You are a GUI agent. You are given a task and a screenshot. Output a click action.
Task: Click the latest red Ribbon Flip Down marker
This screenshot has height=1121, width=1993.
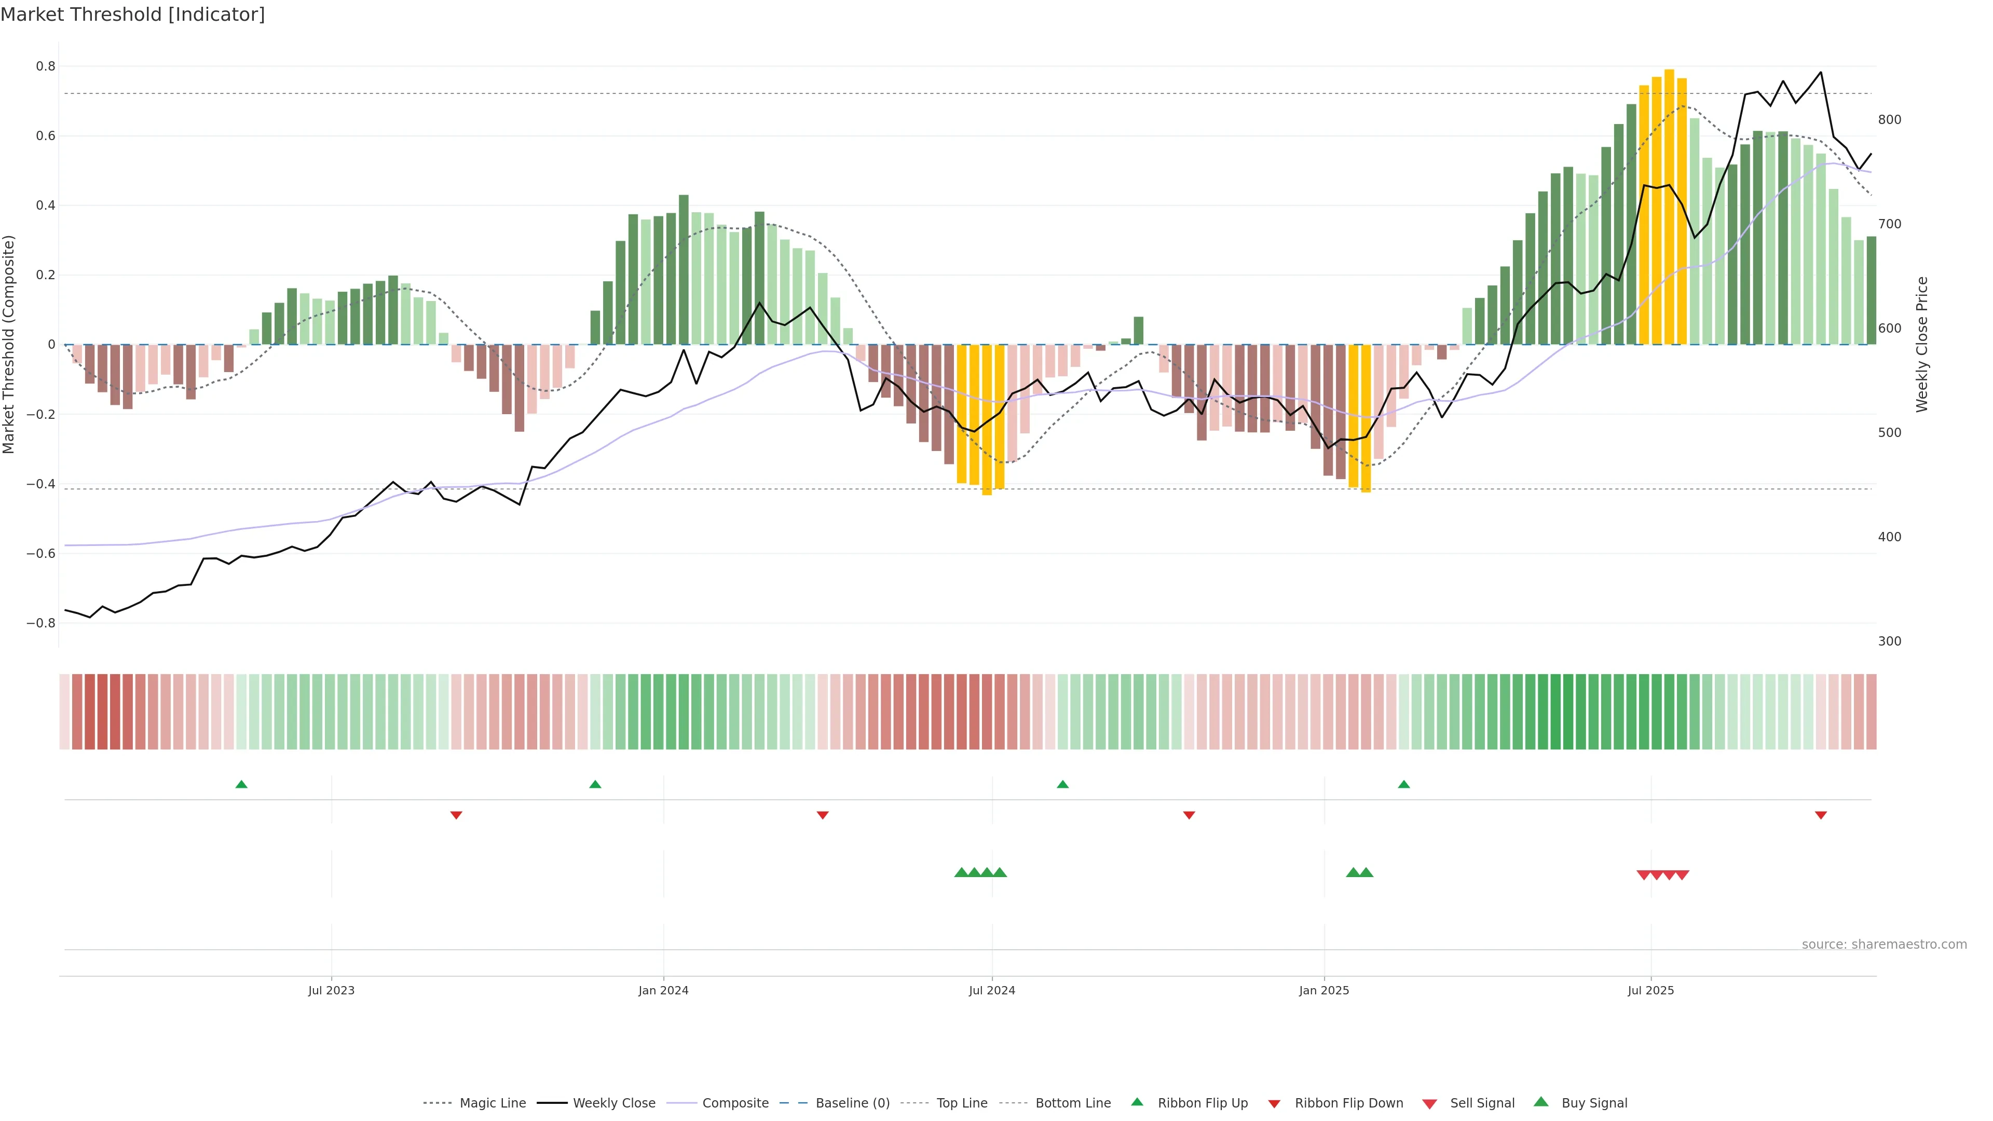(x=1821, y=815)
